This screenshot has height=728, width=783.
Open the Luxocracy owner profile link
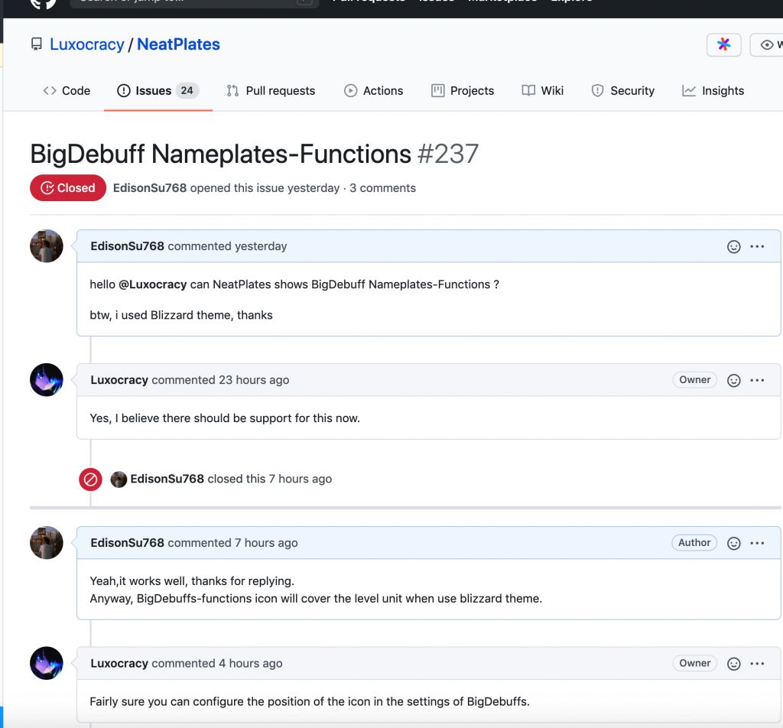(x=86, y=44)
